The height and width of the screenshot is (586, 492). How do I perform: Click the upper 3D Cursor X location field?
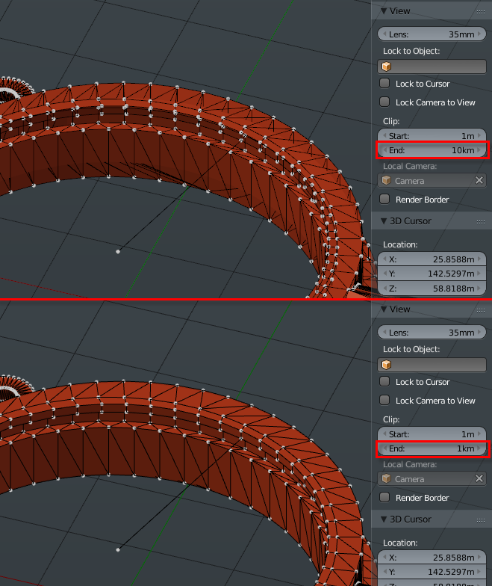point(432,259)
